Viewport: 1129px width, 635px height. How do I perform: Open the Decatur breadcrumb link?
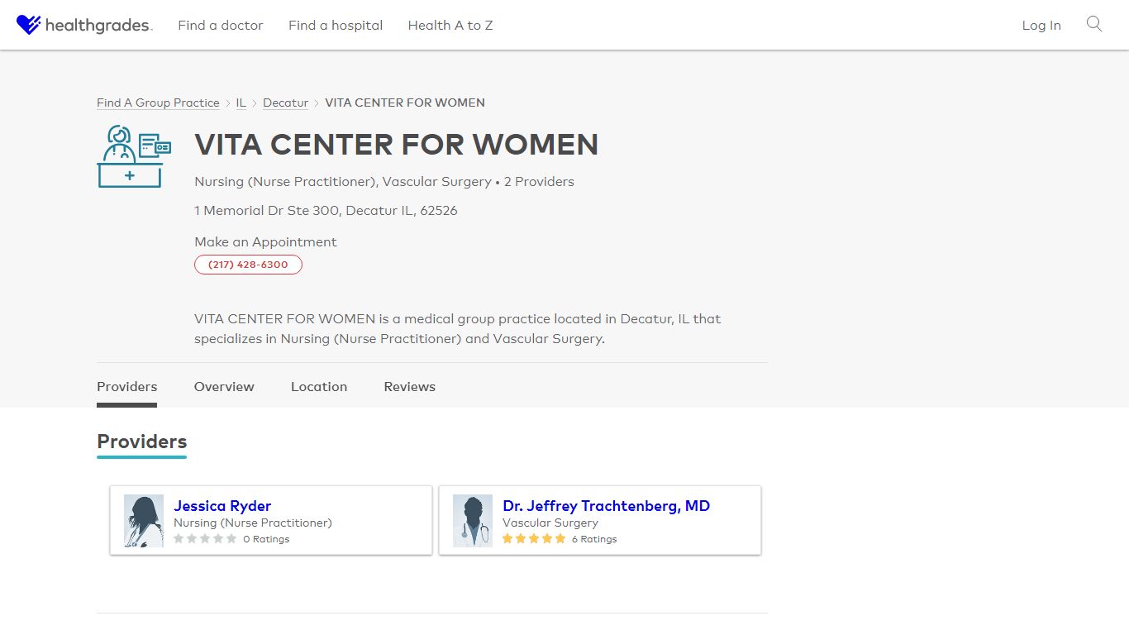(285, 103)
